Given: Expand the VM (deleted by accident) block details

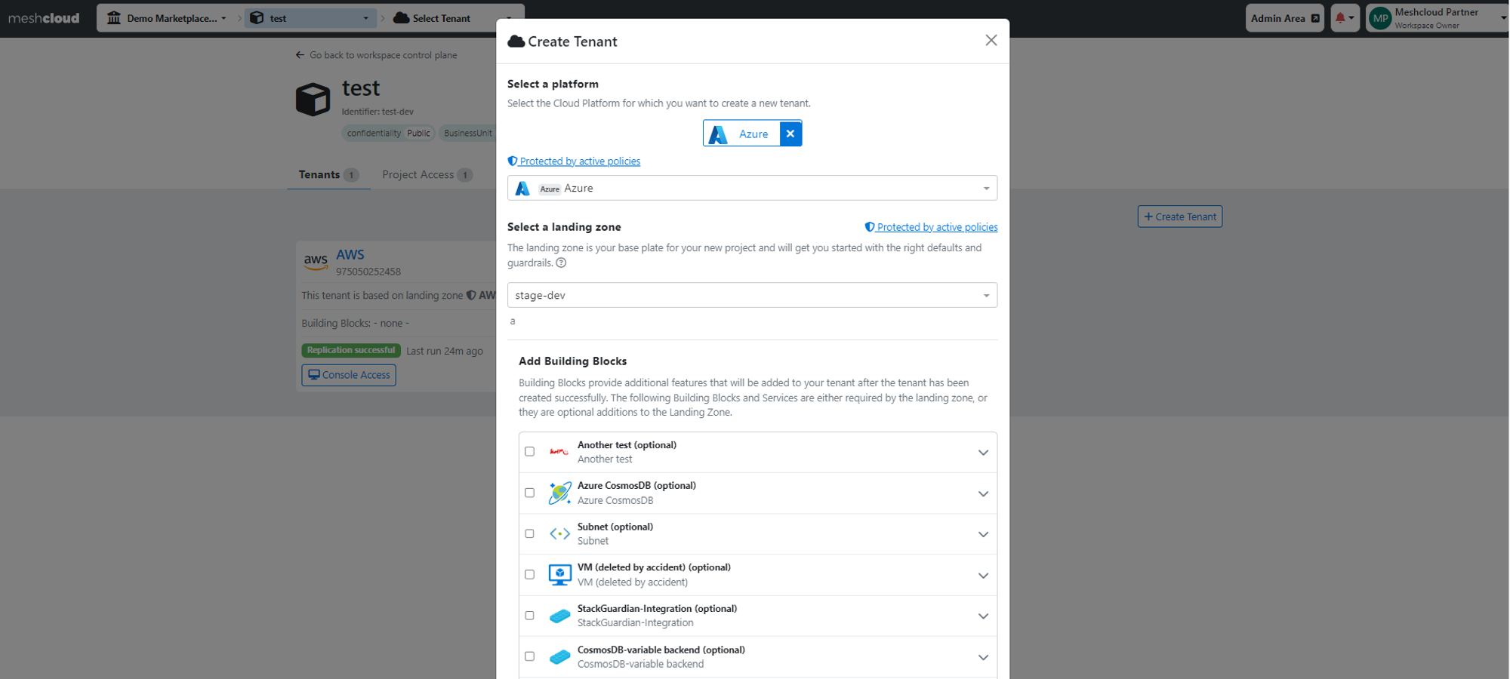Looking at the screenshot, I should pyautogui.click(x=983, y=576).
